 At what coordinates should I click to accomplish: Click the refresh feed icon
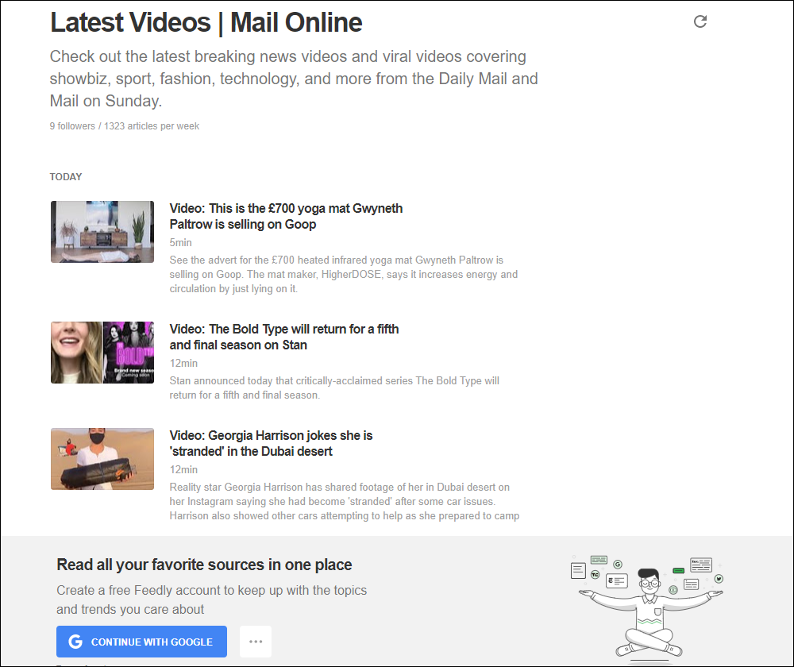tap(700, 21)
